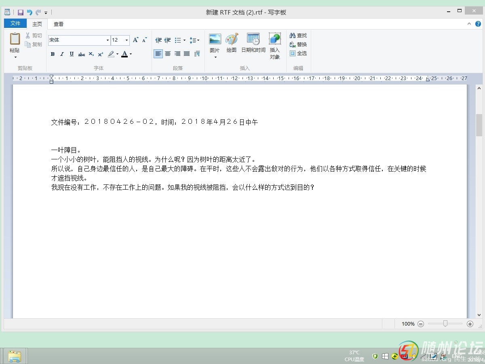Click the Insert object (插入对象) icon
This screenshot has width=485, height=364.
click(275, 39)
